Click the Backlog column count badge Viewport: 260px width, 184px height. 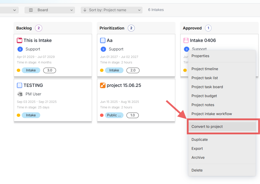pos(38,28)
